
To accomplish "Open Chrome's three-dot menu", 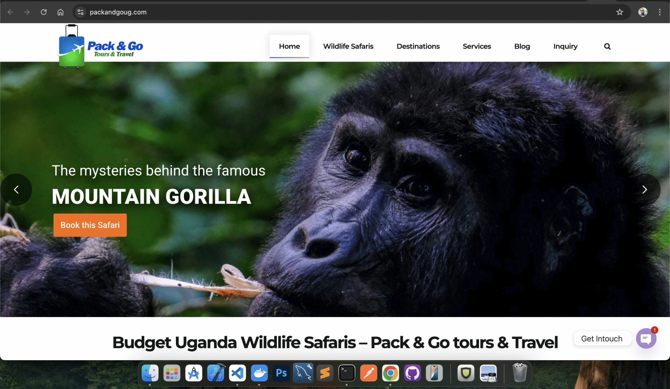I will 659,12.
